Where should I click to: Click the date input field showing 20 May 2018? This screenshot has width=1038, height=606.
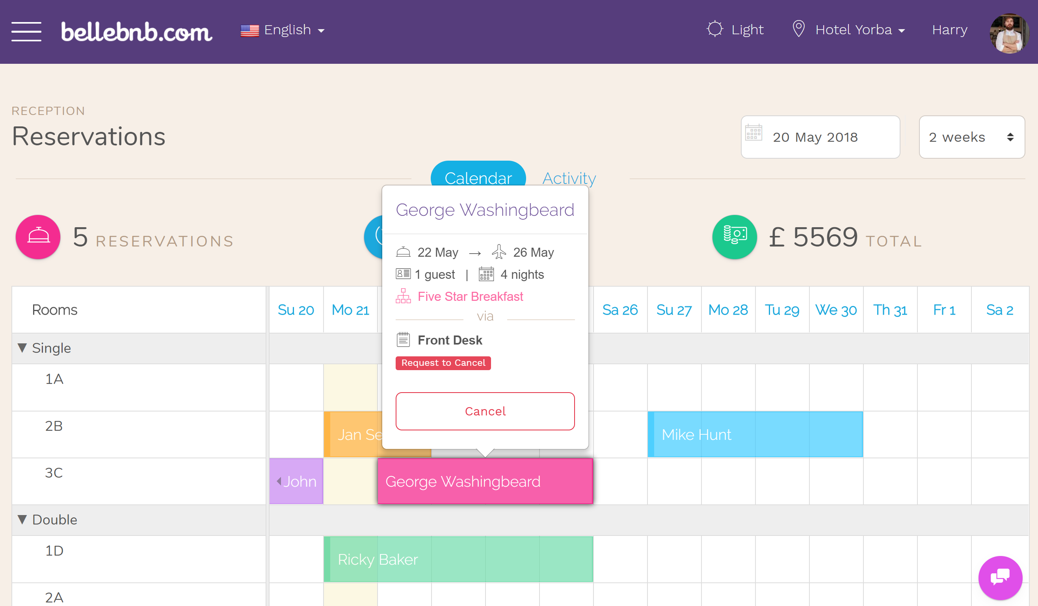pos(823,136)
